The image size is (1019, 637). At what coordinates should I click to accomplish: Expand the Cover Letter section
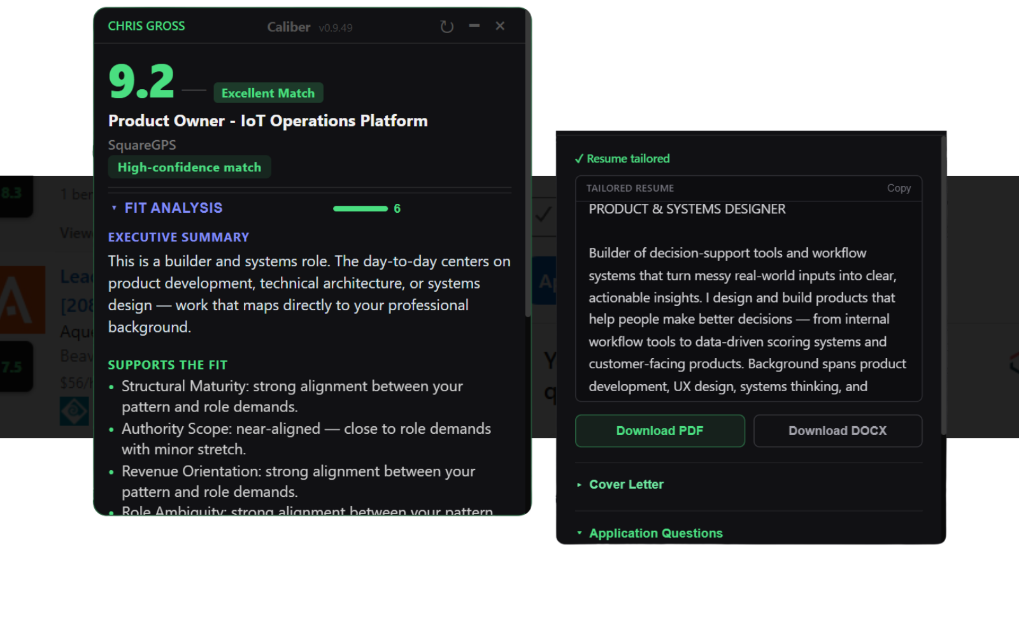[625, 485]
